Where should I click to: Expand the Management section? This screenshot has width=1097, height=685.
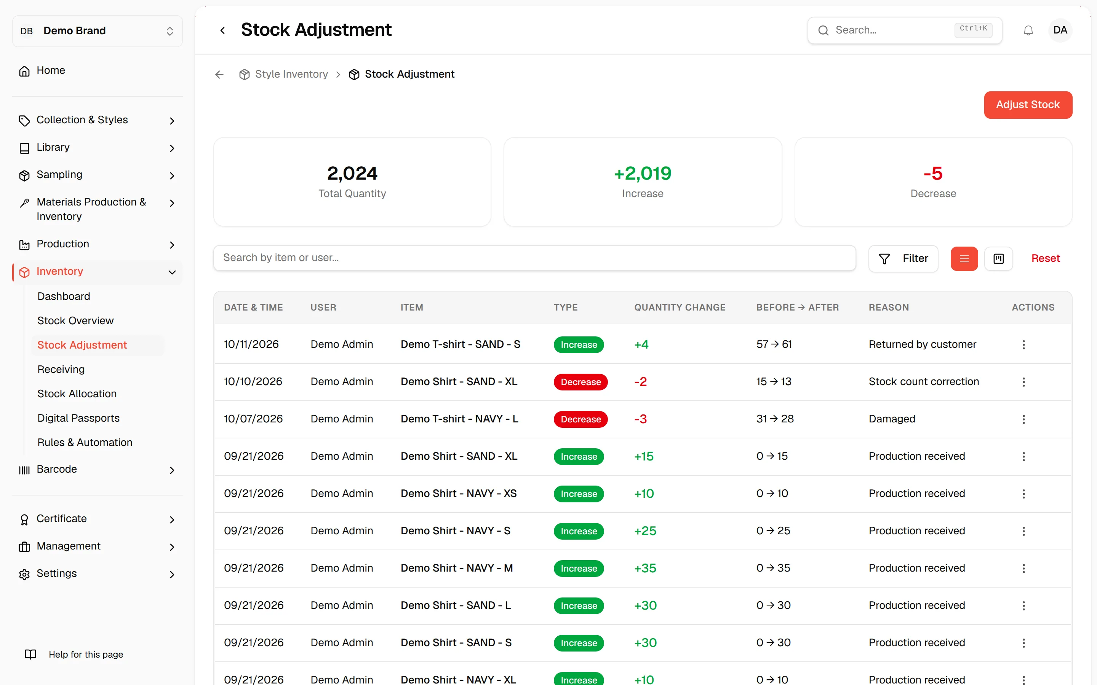tap(98, 546)
